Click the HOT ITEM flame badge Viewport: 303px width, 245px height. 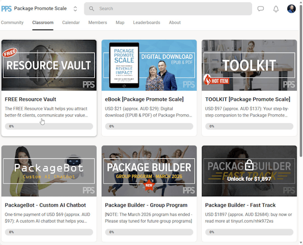[217, 80]
